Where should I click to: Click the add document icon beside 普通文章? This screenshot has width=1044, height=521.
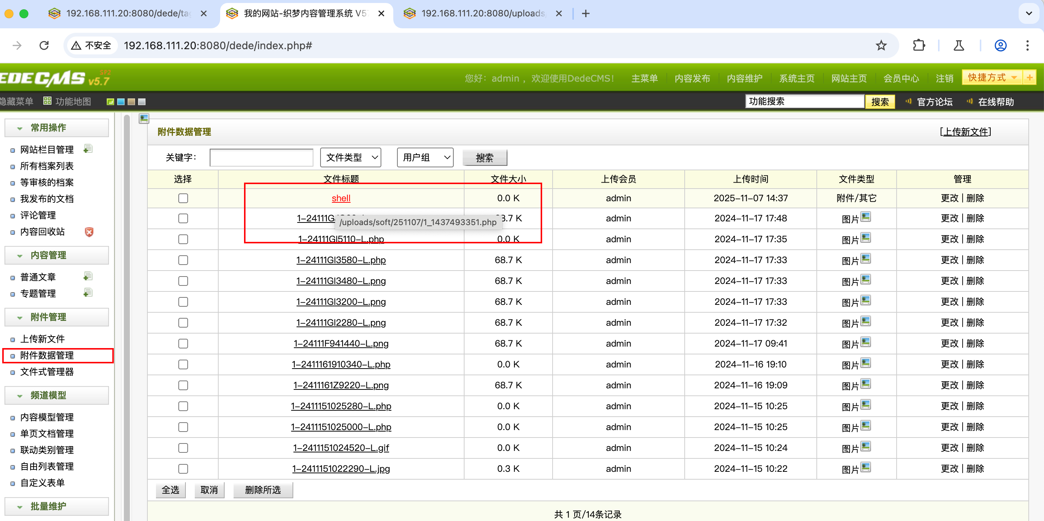[x=88, y=277]
